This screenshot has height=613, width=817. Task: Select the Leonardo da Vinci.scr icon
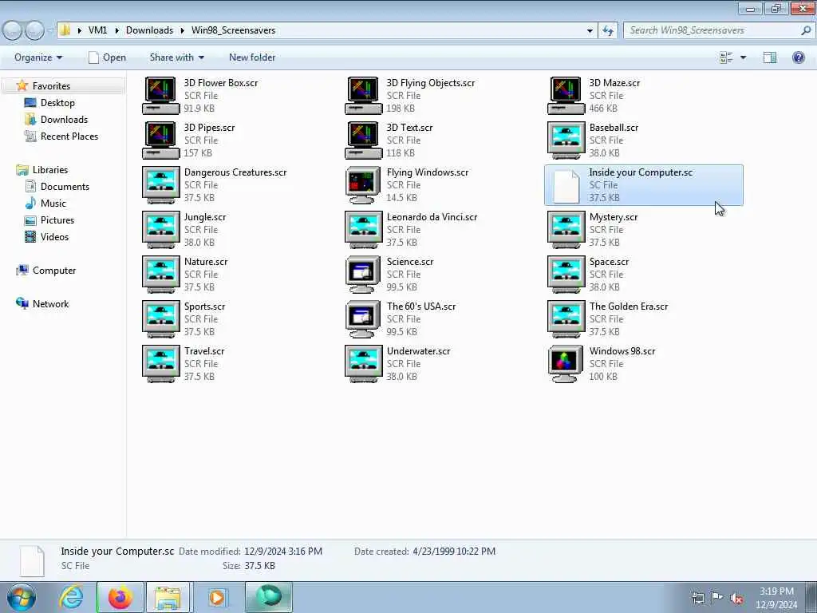[363, 230]
